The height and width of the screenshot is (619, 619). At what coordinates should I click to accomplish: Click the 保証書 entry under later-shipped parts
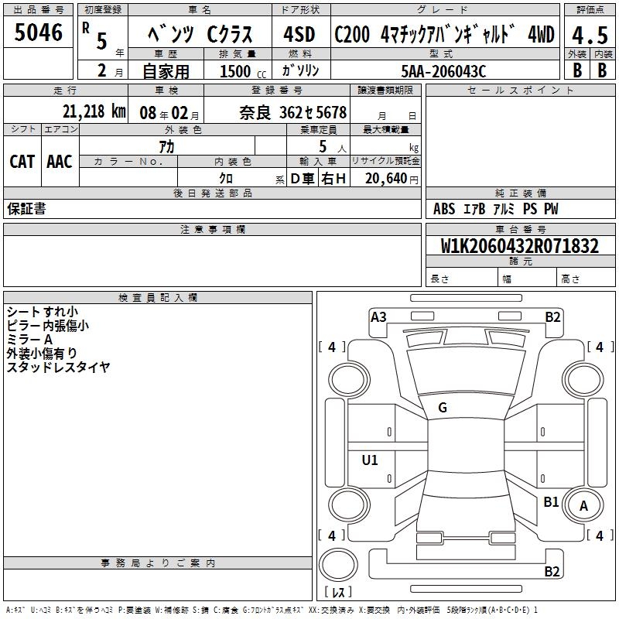tap(26, 209)
